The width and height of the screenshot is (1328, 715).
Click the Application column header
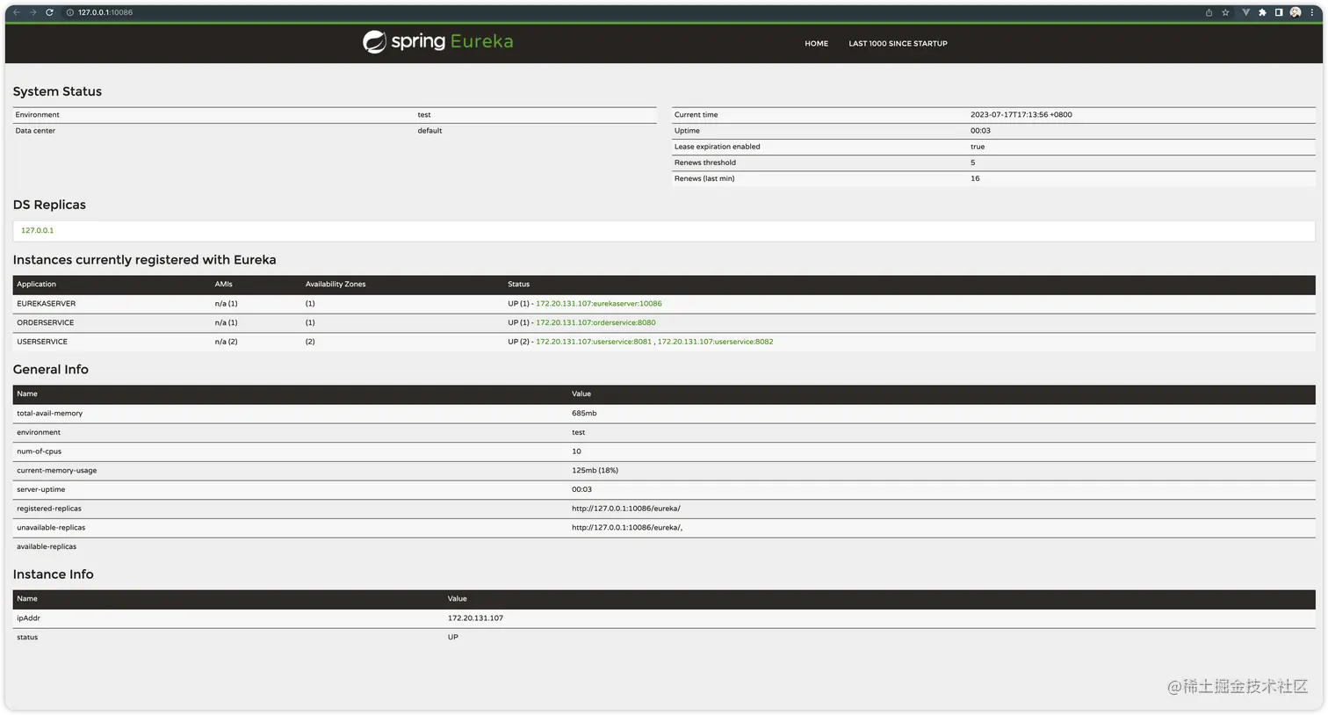click(36, 284)
